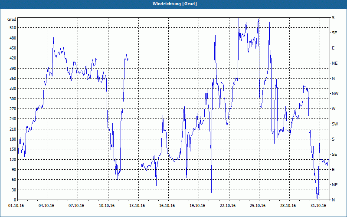Screen dimensions: 347x217
Task: Pick the "420" degree axis label
Action: [13, 58]
